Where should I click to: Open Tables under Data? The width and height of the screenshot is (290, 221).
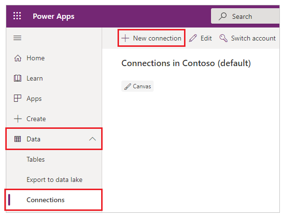(x=54, y=159)
